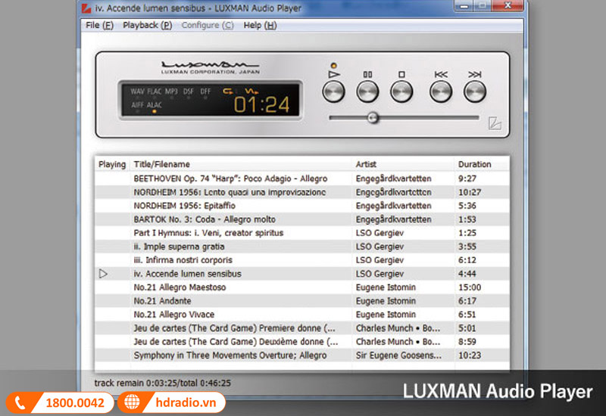
Task: Toggle the shuffle mode indicator icon
Action: [x=251, y=91]
